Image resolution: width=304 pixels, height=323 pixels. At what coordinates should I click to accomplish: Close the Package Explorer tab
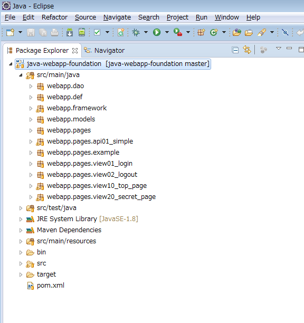[75, 51]
